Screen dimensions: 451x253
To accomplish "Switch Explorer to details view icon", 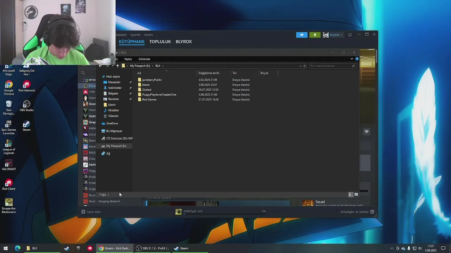I will 350,194.
